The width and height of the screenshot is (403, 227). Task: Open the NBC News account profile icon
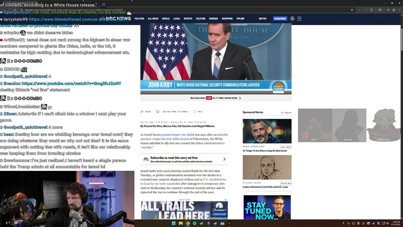click(x=292, y=19)
